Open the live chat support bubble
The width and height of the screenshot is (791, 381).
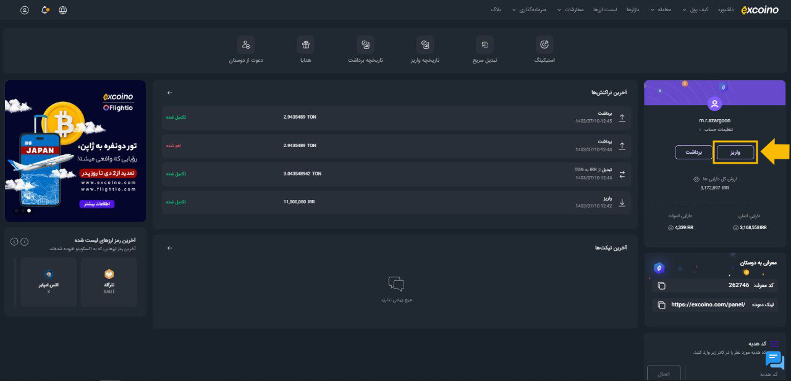click(x=775, y=360)
